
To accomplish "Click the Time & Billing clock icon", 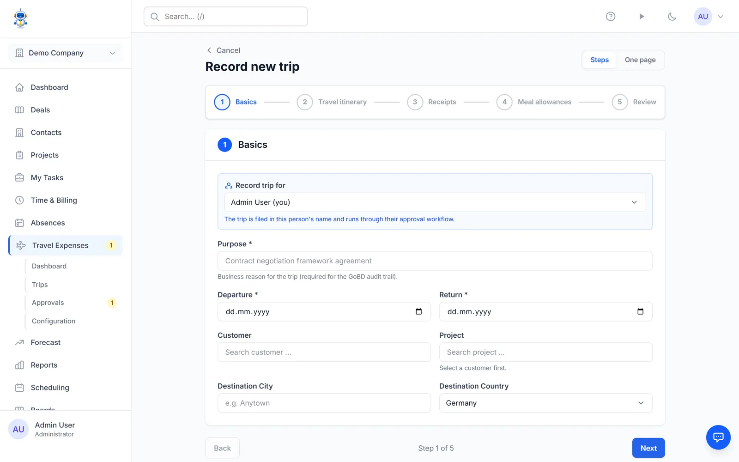I will point(19,201).
